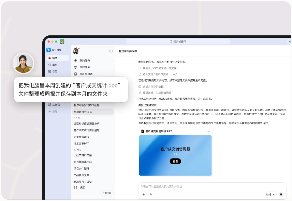Screen dimensions: 292x201
Task: Click the magnifier icon beside 搜索关于客户成交统计的文件
Action: pos(140,68)
